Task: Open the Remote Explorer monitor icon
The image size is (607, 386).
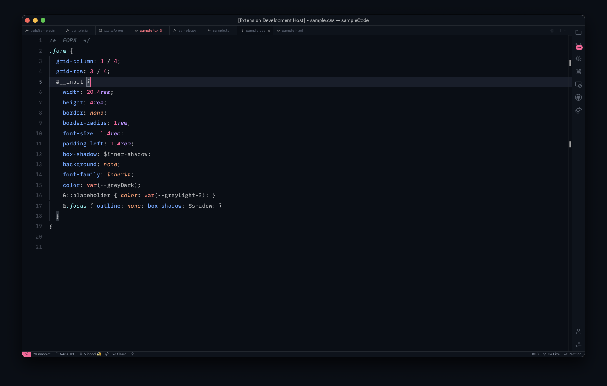Action: (578, 84)
